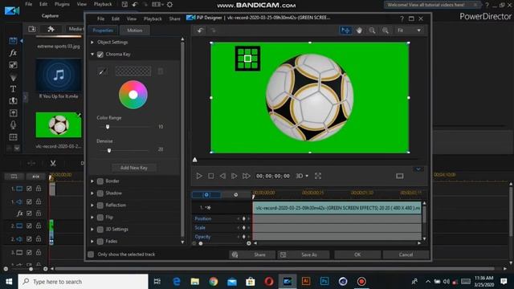Open File Explorer from the taskbar
This screenshot has height=289, width=514.
195,282
